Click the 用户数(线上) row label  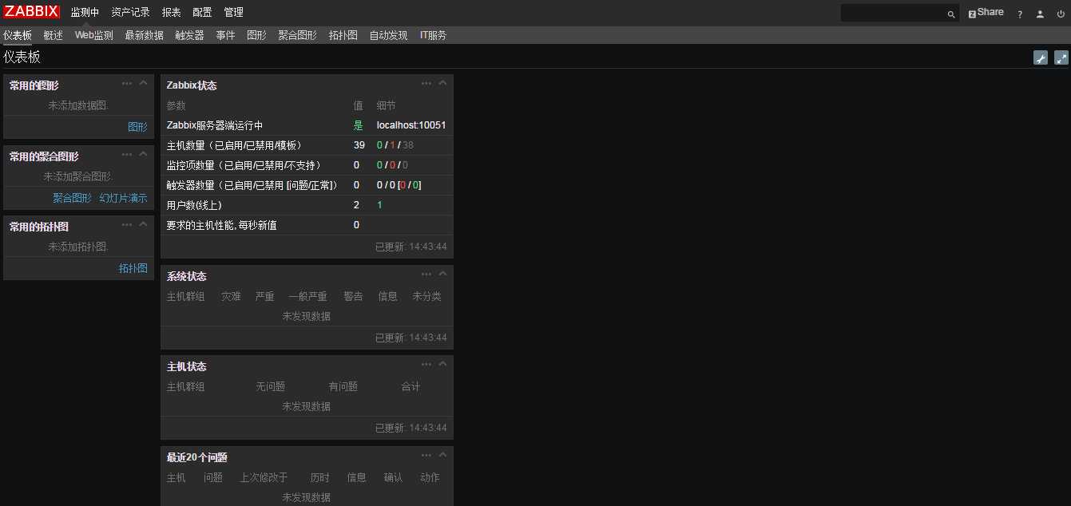pos(194,205)
